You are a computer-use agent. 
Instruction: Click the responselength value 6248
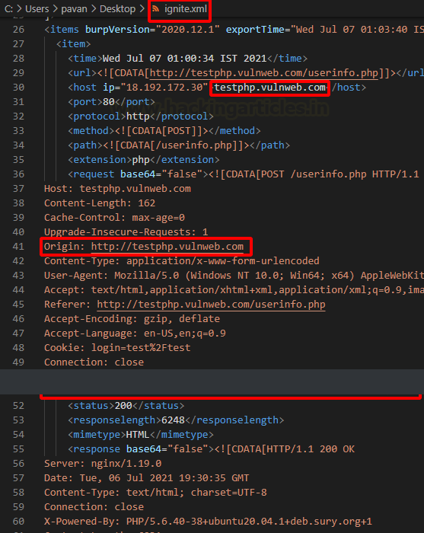[173, 420]
